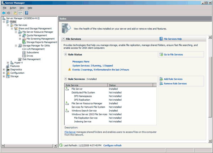
Task: Collapse the File Services section chevron
Action: (63, 39)
